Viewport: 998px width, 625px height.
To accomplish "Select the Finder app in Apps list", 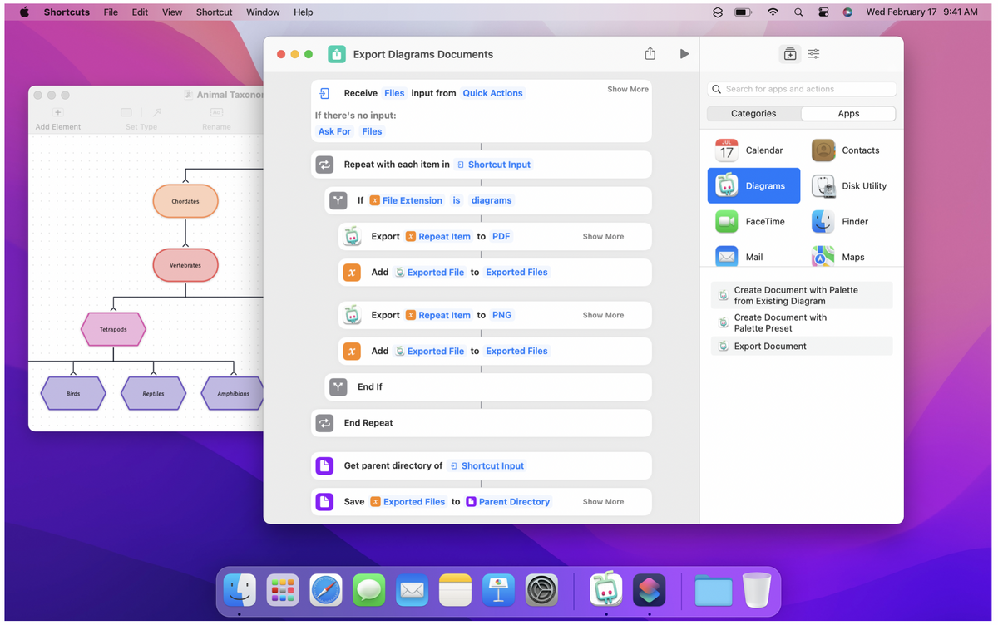I will (842, 222).
